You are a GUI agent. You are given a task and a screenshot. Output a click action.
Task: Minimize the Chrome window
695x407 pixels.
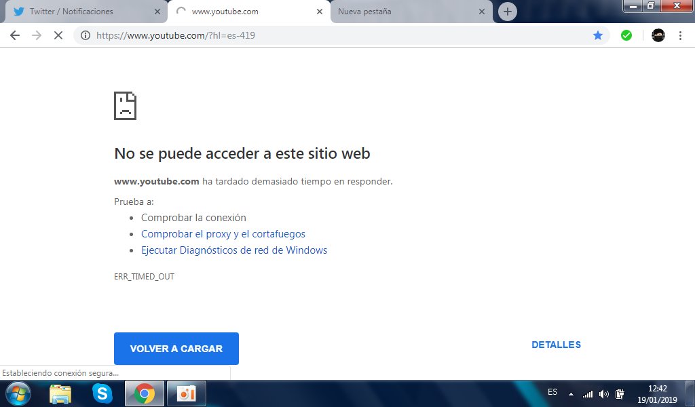(634, 5)
